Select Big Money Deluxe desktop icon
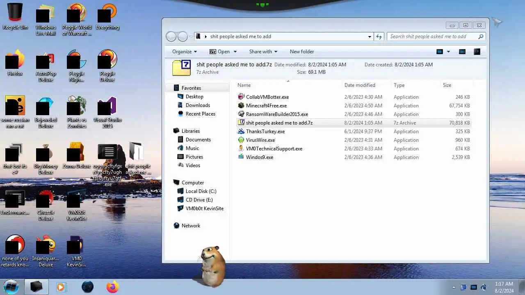The width and height of the screenshot is (525, 295). click(x=46, y=158)
